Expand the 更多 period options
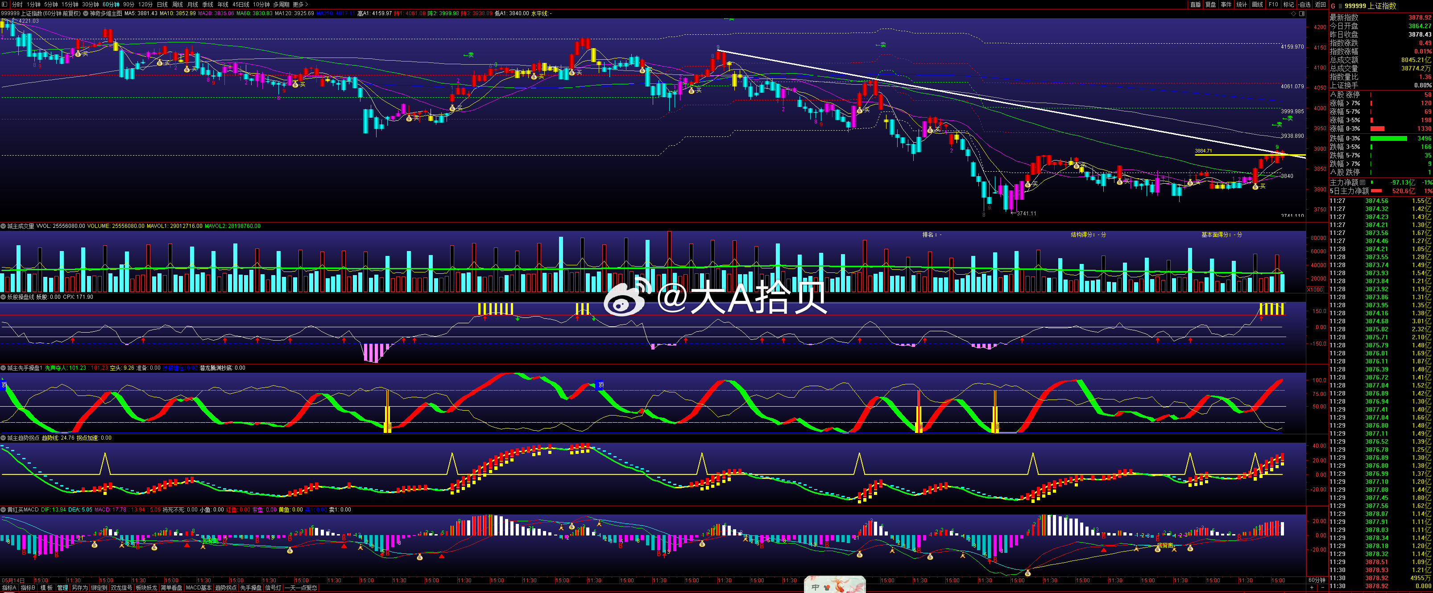 tap(300, 4)
